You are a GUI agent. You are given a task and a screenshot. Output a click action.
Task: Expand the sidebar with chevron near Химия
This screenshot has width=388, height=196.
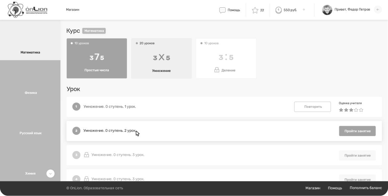(x=50, y=173)
